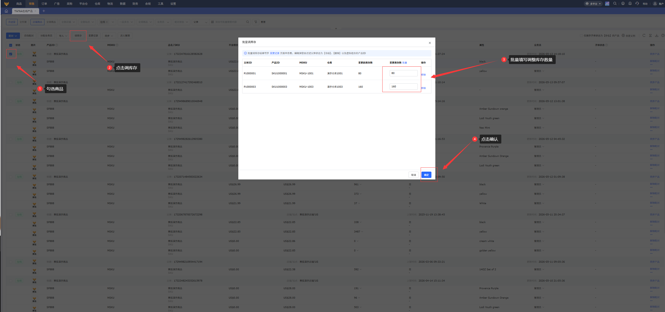Check the row checkbox for 1729498689010046948
The image size is (665, 312).
point(11,101)
